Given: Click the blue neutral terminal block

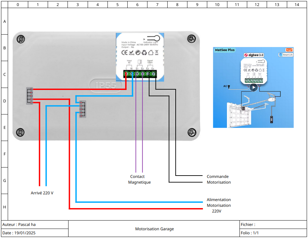Looking at the screenshot, I should pyautogui.click(x=83, y=109).
